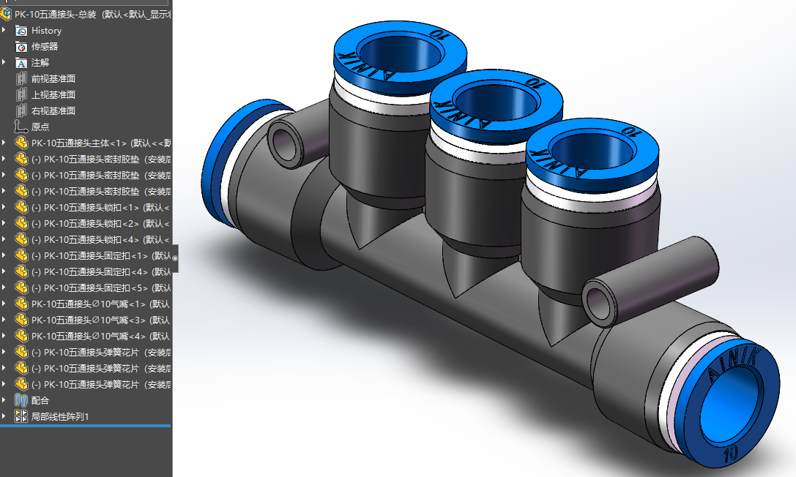The width and height of the screenshot is (796, 477).
Task: Select the 配合 label
Action: pyautogui.click(x=40, y=400)
